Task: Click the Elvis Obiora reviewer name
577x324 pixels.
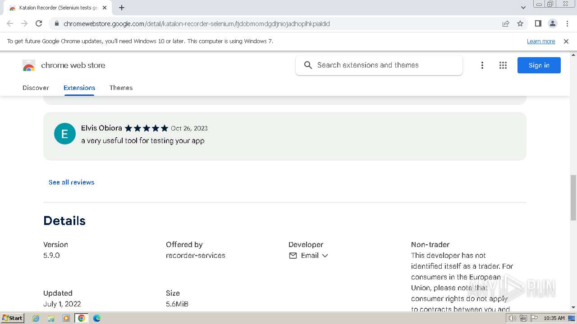Action: click(101, 128)
